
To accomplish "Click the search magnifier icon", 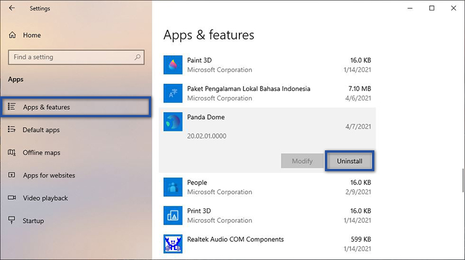I will coord(138,57).
